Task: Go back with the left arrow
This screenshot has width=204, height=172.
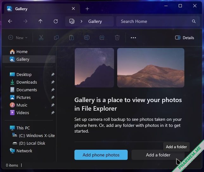Action: (10, 21)
